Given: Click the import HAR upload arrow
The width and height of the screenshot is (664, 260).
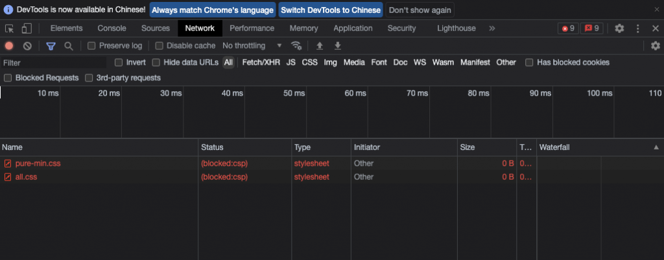Looking at the screenshot, I should coord(319,46).
